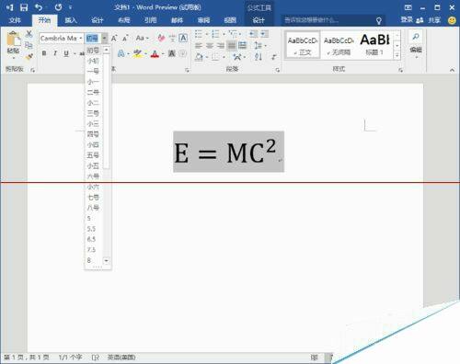Click the Asian layout icon in Paragraph
The width and height of the screenshot is (460, 364).
click(236, 57)
